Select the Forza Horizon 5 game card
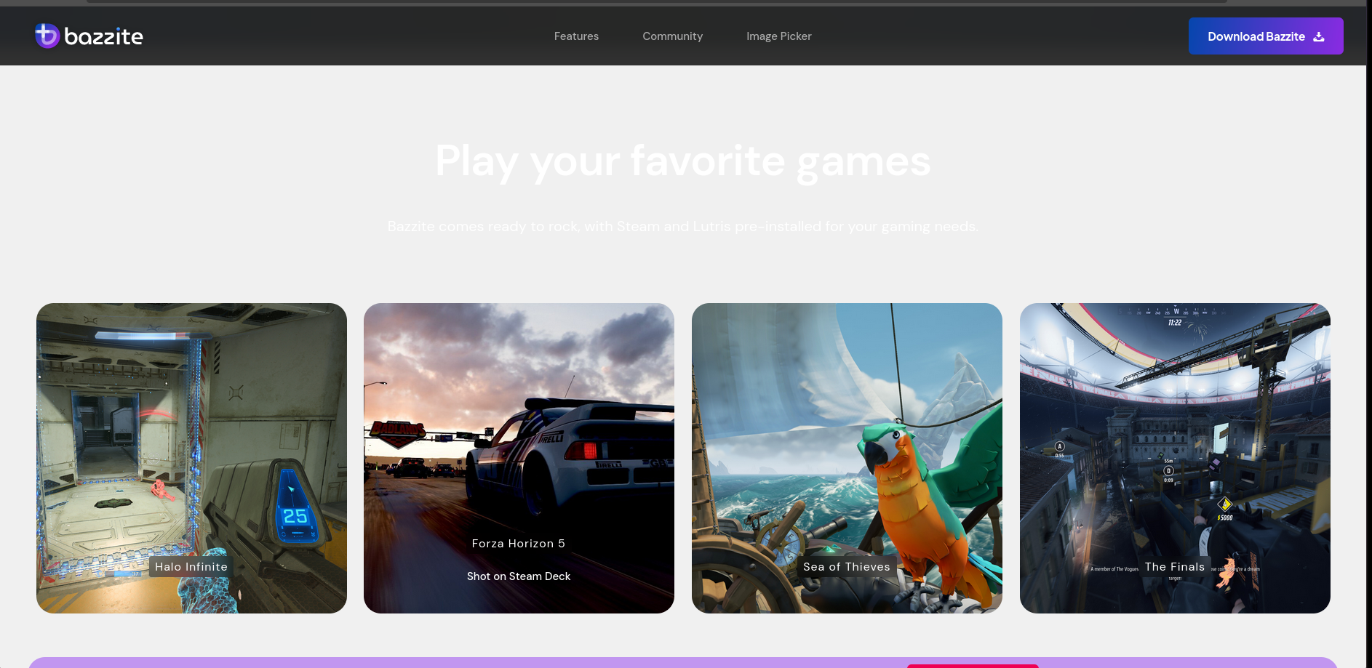 [x=519, y=458]
